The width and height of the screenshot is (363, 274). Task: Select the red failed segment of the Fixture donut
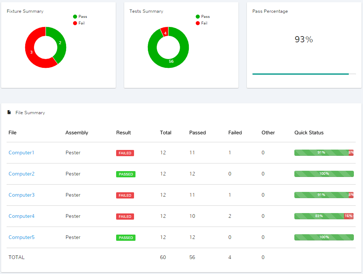tap(32, 53)
